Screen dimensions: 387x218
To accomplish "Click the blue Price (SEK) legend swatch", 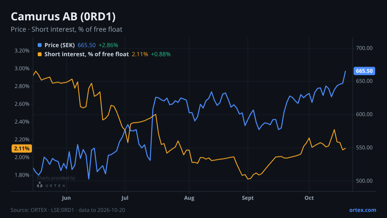I will (40, 45).
